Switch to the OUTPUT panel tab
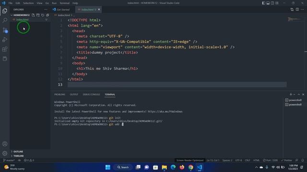 (74, 95)
